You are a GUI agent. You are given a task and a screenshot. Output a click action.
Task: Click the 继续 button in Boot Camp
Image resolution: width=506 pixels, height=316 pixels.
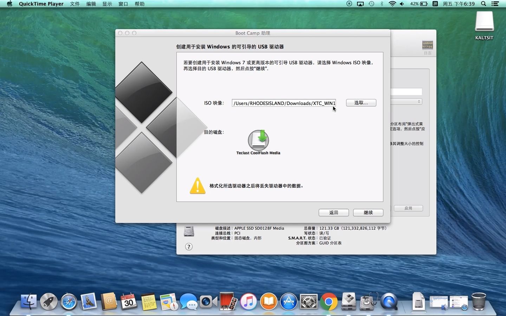(368, 212)
